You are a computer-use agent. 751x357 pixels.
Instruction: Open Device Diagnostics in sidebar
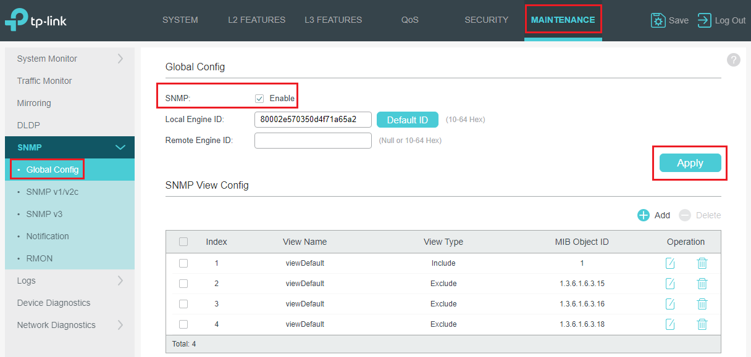click(54, 303)
